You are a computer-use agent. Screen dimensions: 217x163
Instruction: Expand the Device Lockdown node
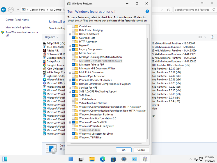point(70,34)
